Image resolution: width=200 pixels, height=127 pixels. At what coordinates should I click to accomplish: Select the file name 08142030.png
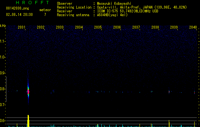click(x=17, y=8)
